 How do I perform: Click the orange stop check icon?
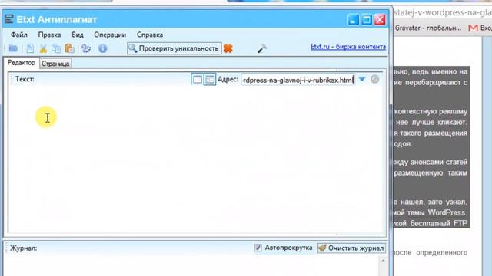[x=228, y=48]
